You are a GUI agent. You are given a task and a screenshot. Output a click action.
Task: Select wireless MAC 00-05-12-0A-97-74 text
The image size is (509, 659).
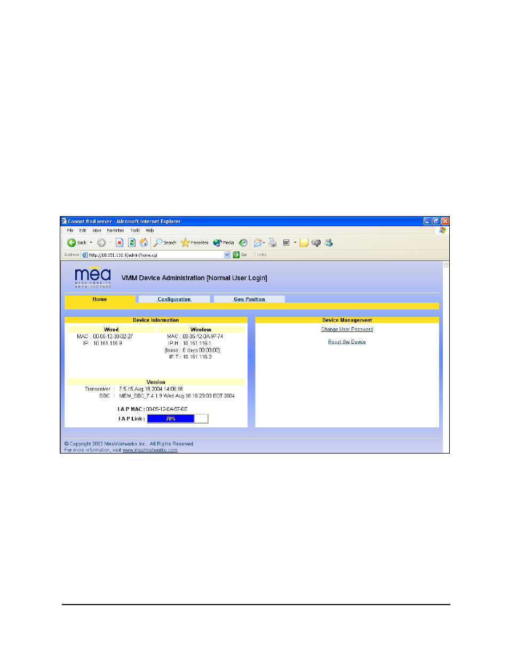coord(203,337)
